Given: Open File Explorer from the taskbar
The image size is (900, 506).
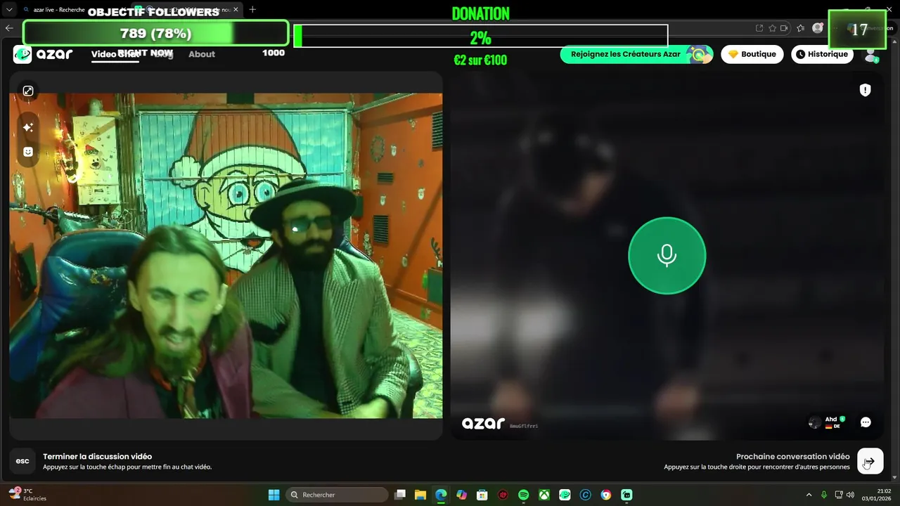Looking at the screenshot, I should click(x=420, y=495).
